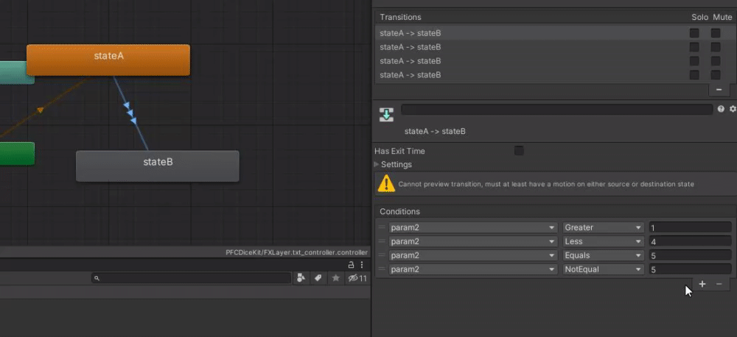Click the favorites star icon

335,278
